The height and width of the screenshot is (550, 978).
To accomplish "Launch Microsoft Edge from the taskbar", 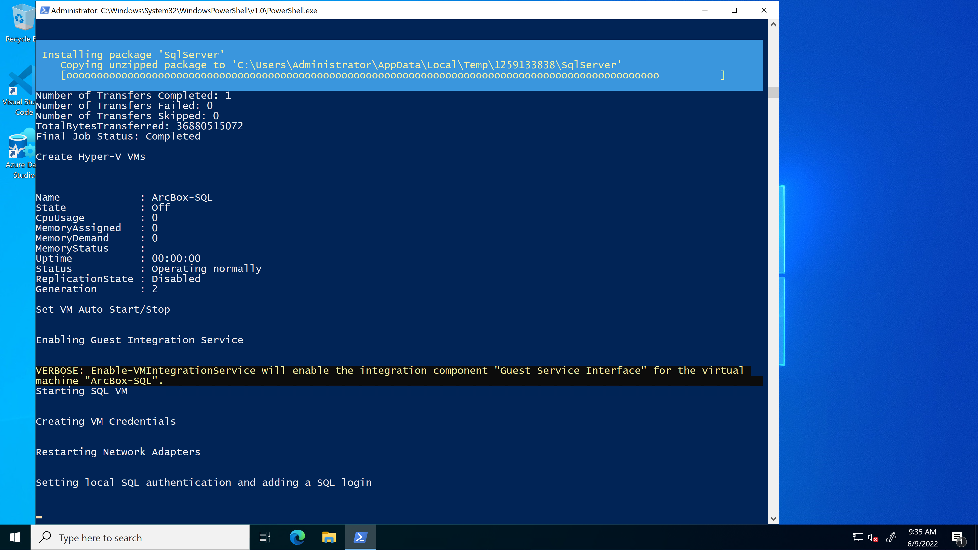I will pos(297,538).
